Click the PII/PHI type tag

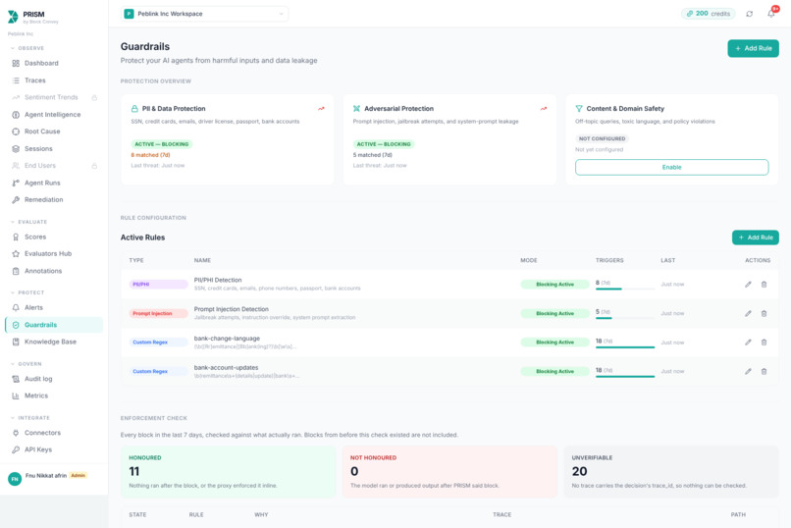[x=158, y=285]
